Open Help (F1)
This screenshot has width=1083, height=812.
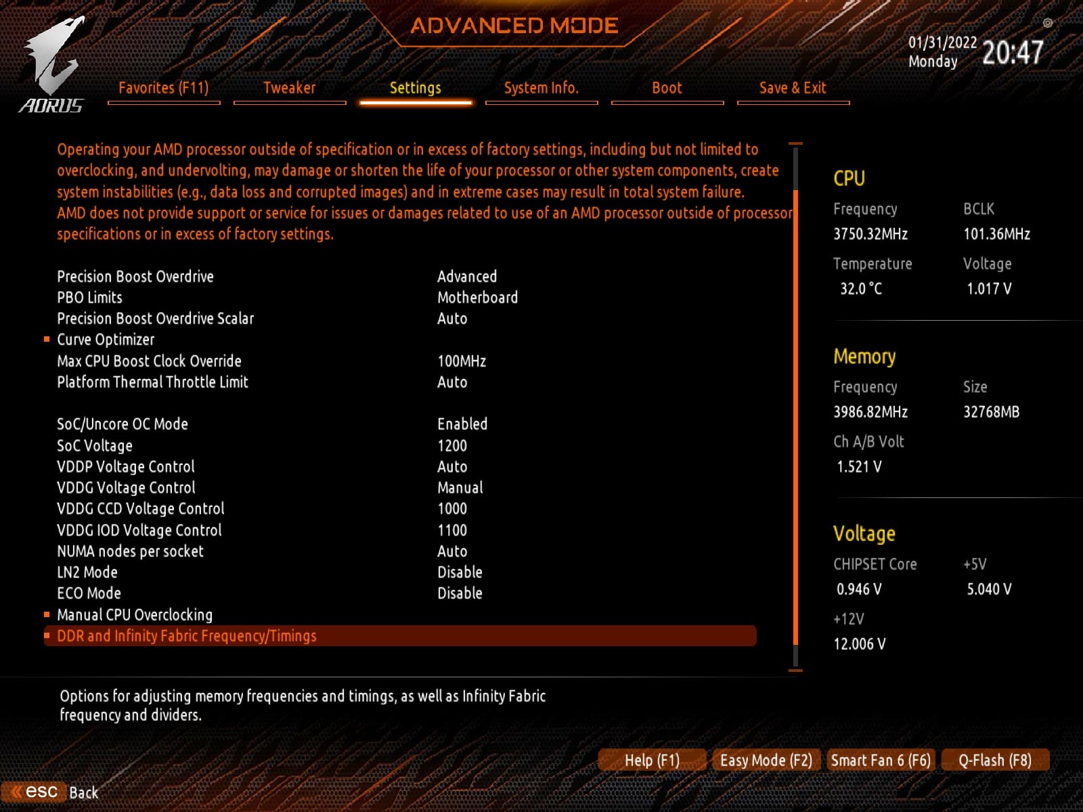(652, 760)
